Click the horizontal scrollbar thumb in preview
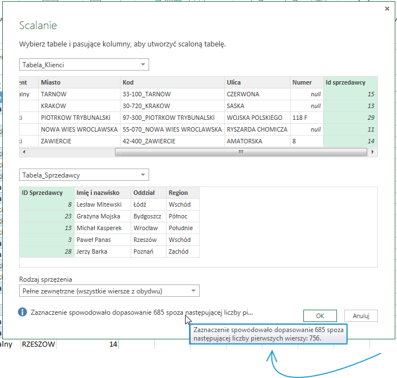The height and width of the screenshot is (378, 397). (241, 152)
